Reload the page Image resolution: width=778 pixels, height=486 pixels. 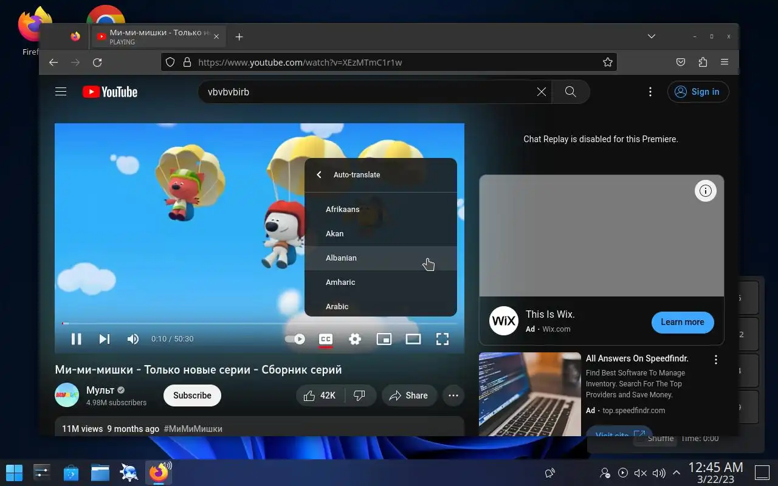point(97,62)
